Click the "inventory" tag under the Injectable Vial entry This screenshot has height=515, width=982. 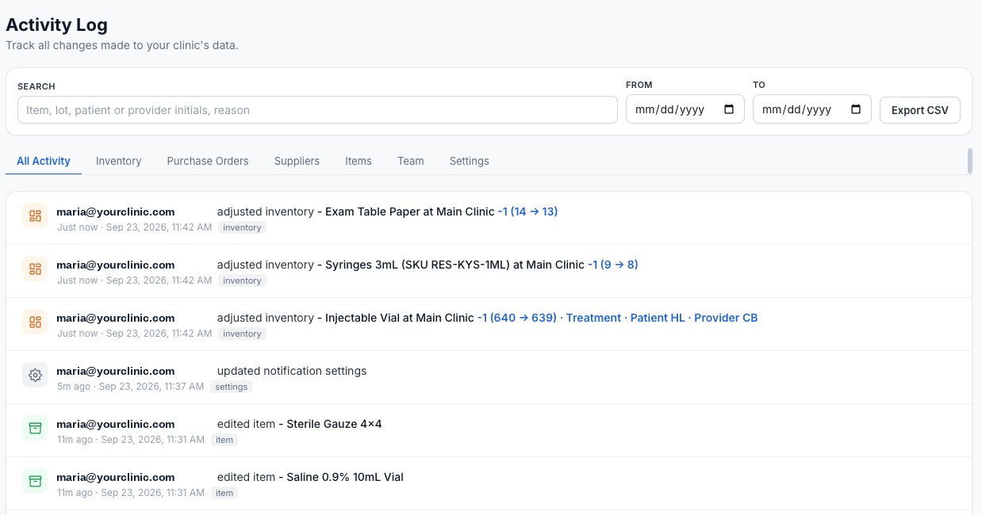pyautogui.click(x=242, y=334)
